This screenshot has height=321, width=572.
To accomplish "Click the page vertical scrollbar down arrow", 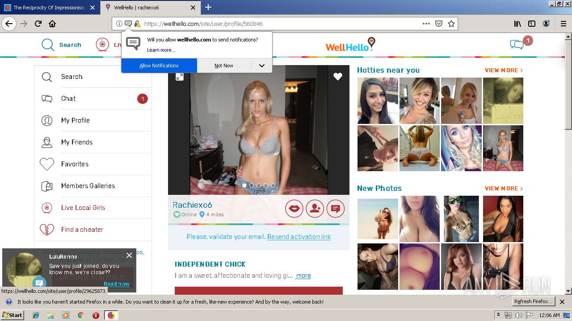I will (x=568, y=291).
